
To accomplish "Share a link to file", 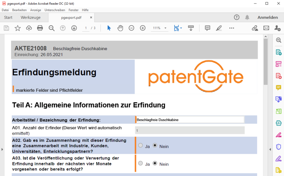I will 255,28.
